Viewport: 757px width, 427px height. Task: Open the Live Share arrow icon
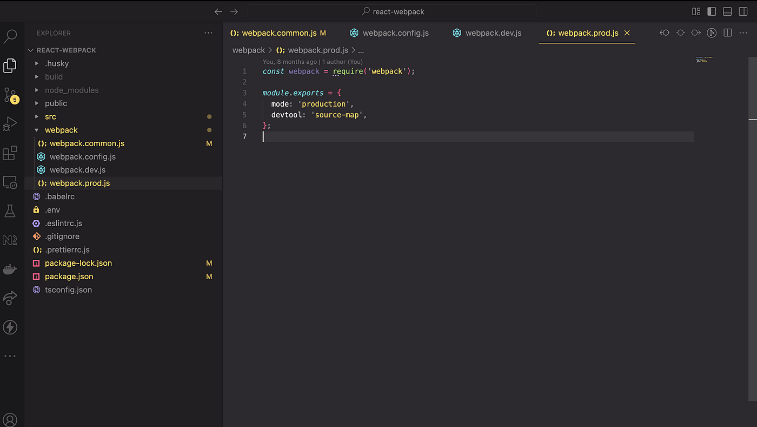click(10, 298)
